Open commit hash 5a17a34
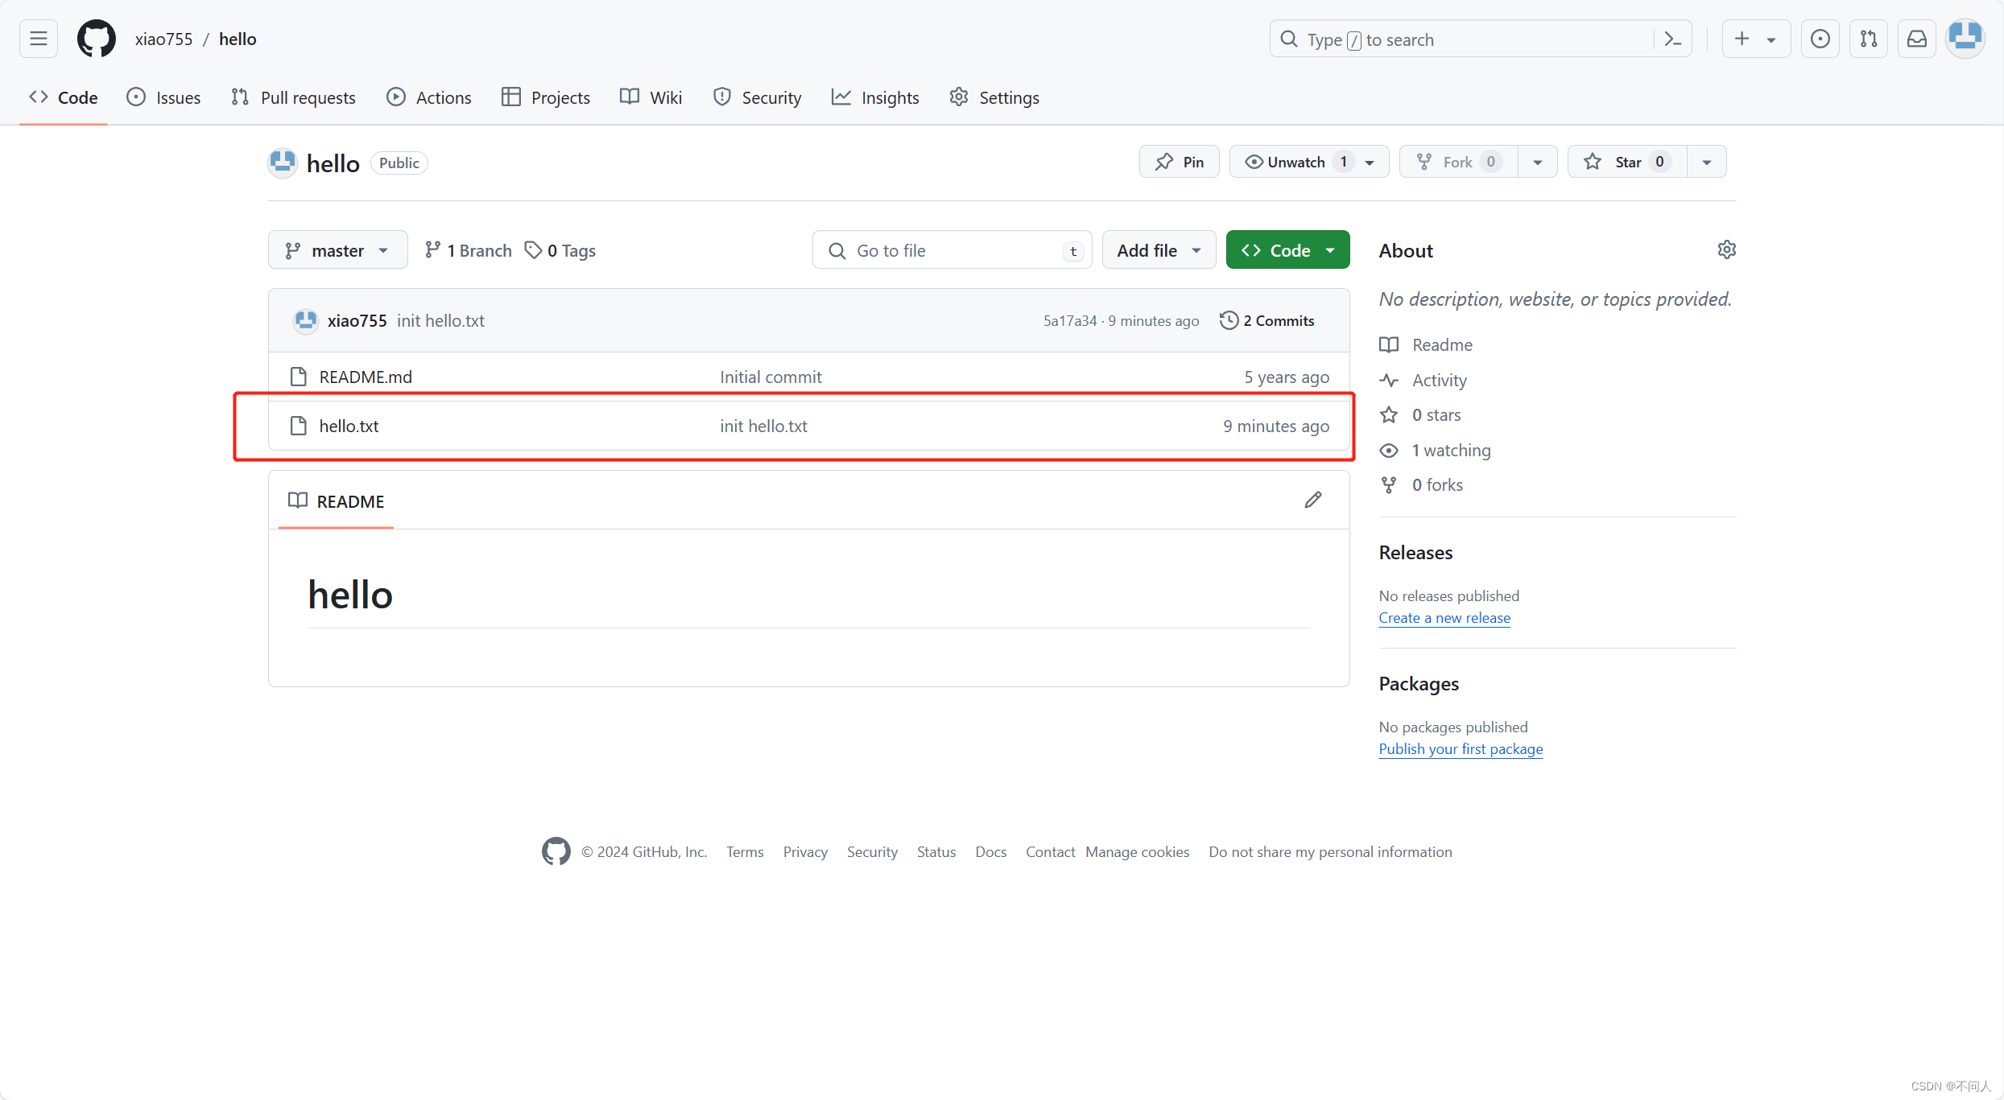2004x1100 pixels. tap(1070, 321)
